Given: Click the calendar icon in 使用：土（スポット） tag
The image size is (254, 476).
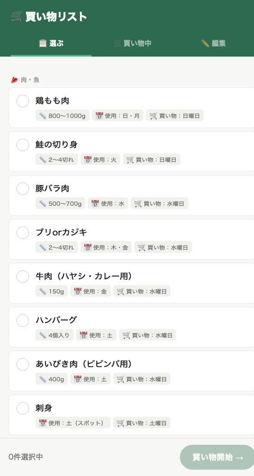Looking at the screenshot, I should click(43, 423).
